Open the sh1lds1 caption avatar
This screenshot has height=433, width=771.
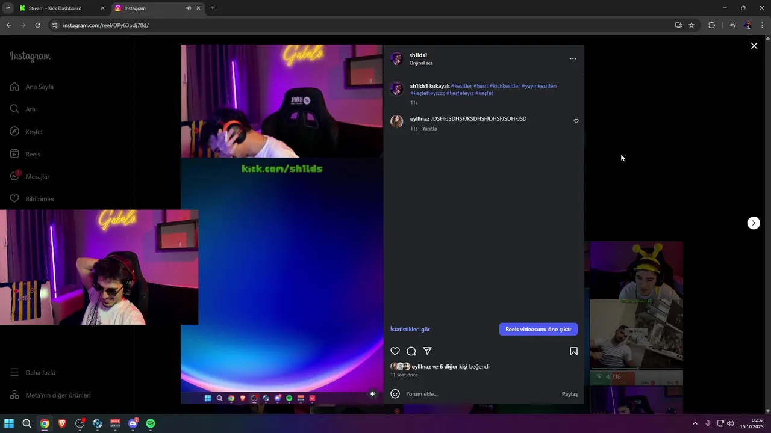[397, 88]
